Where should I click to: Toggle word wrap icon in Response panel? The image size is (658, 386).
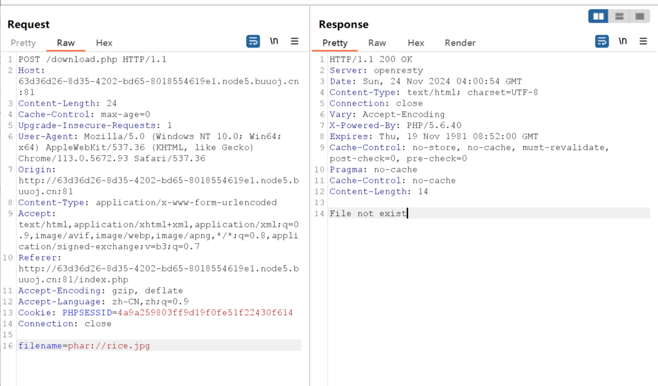(601, 41)
